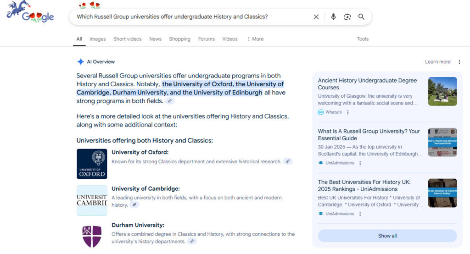This screenshot has height=254, width=470.
Task: Open the Google doodle logo
Action: [30, 12]
